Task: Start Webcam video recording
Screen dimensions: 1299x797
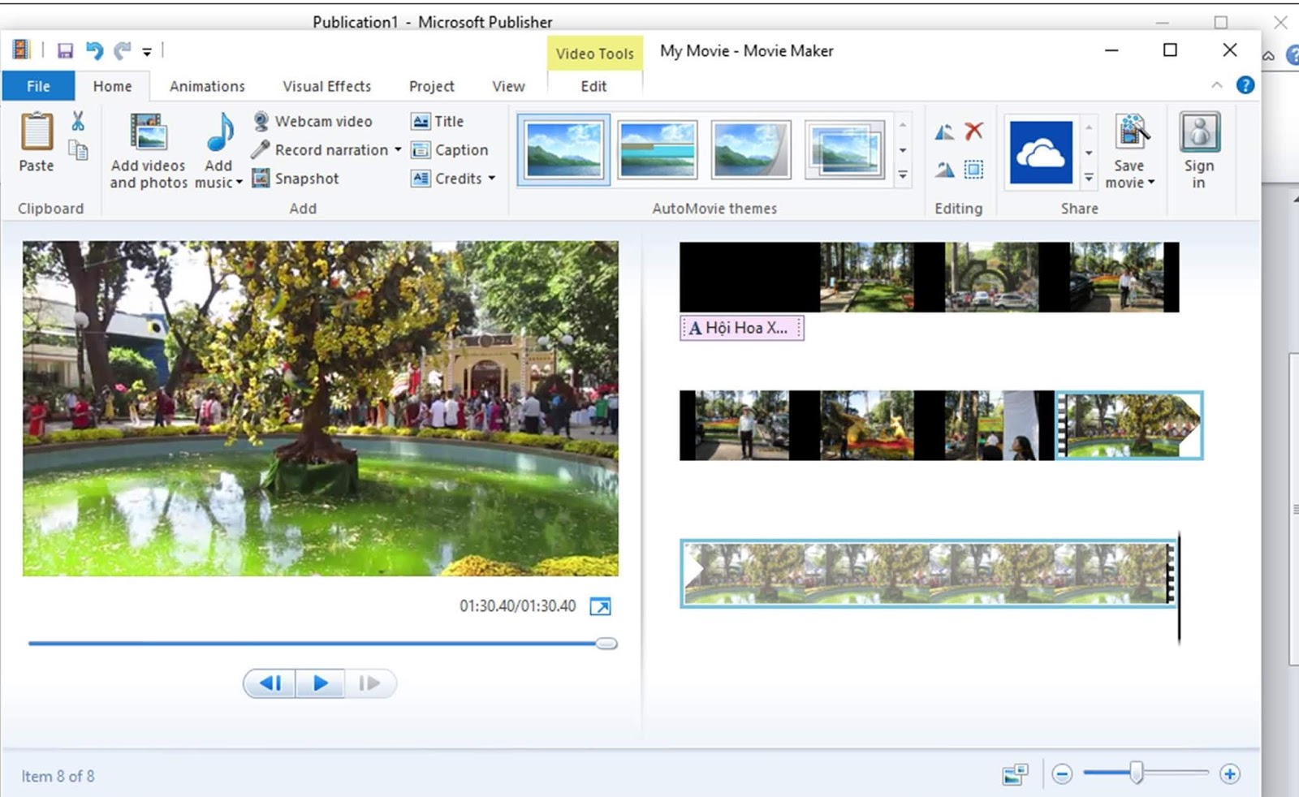Action: tap(313, 121)
